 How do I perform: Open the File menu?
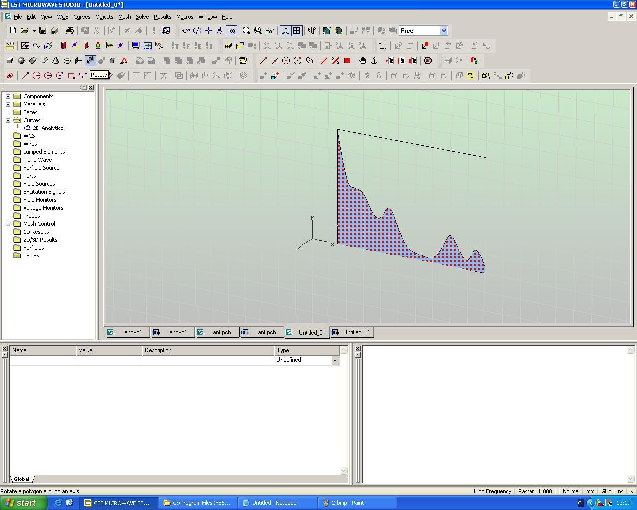tap(18, 17)
